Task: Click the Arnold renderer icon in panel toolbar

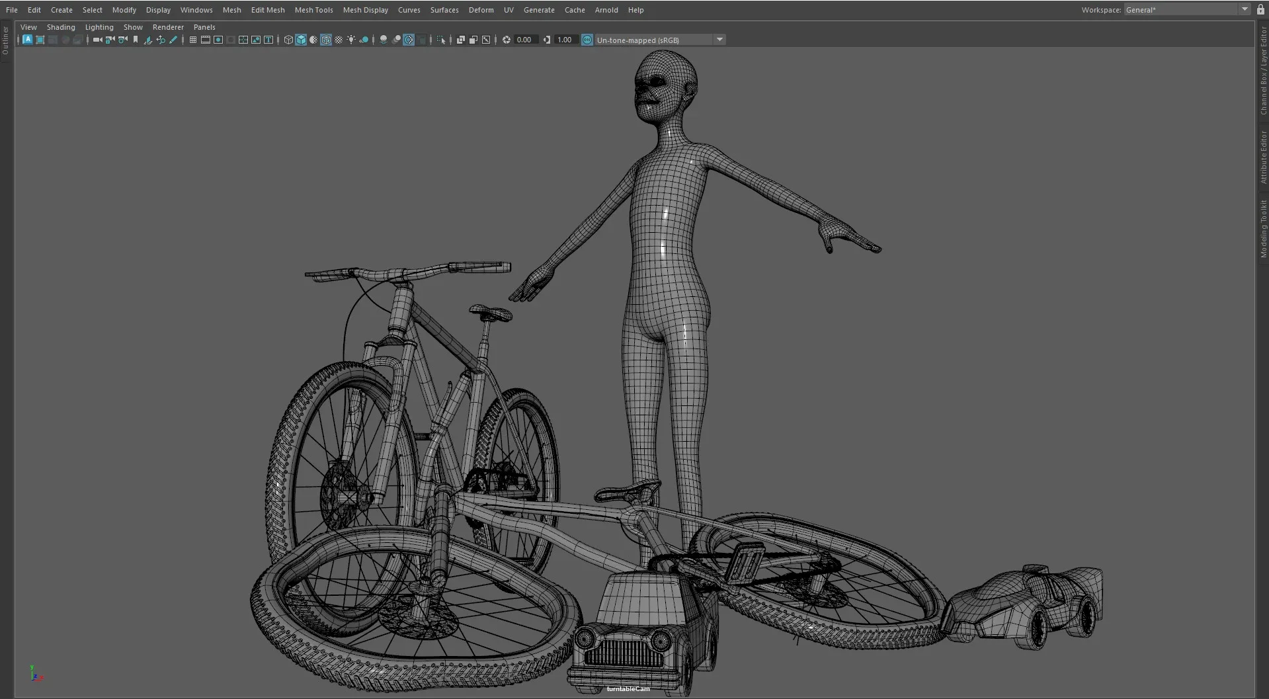Action: [x=28, y=40]
